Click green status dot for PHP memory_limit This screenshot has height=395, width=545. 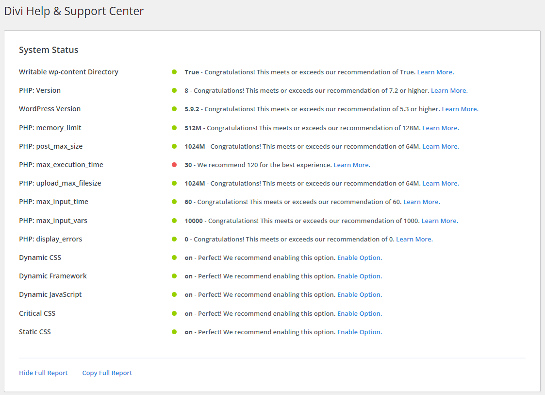pyautogui.click(x=174, y=128)
